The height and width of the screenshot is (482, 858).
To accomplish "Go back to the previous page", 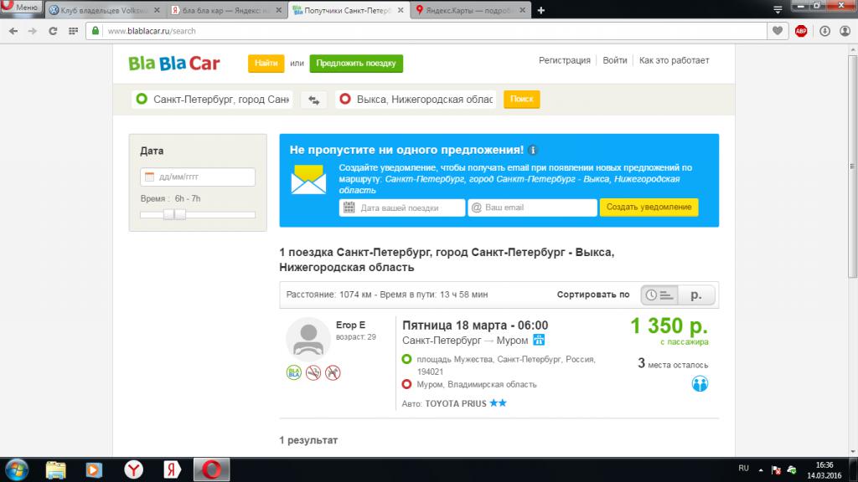I will (13, 31).
